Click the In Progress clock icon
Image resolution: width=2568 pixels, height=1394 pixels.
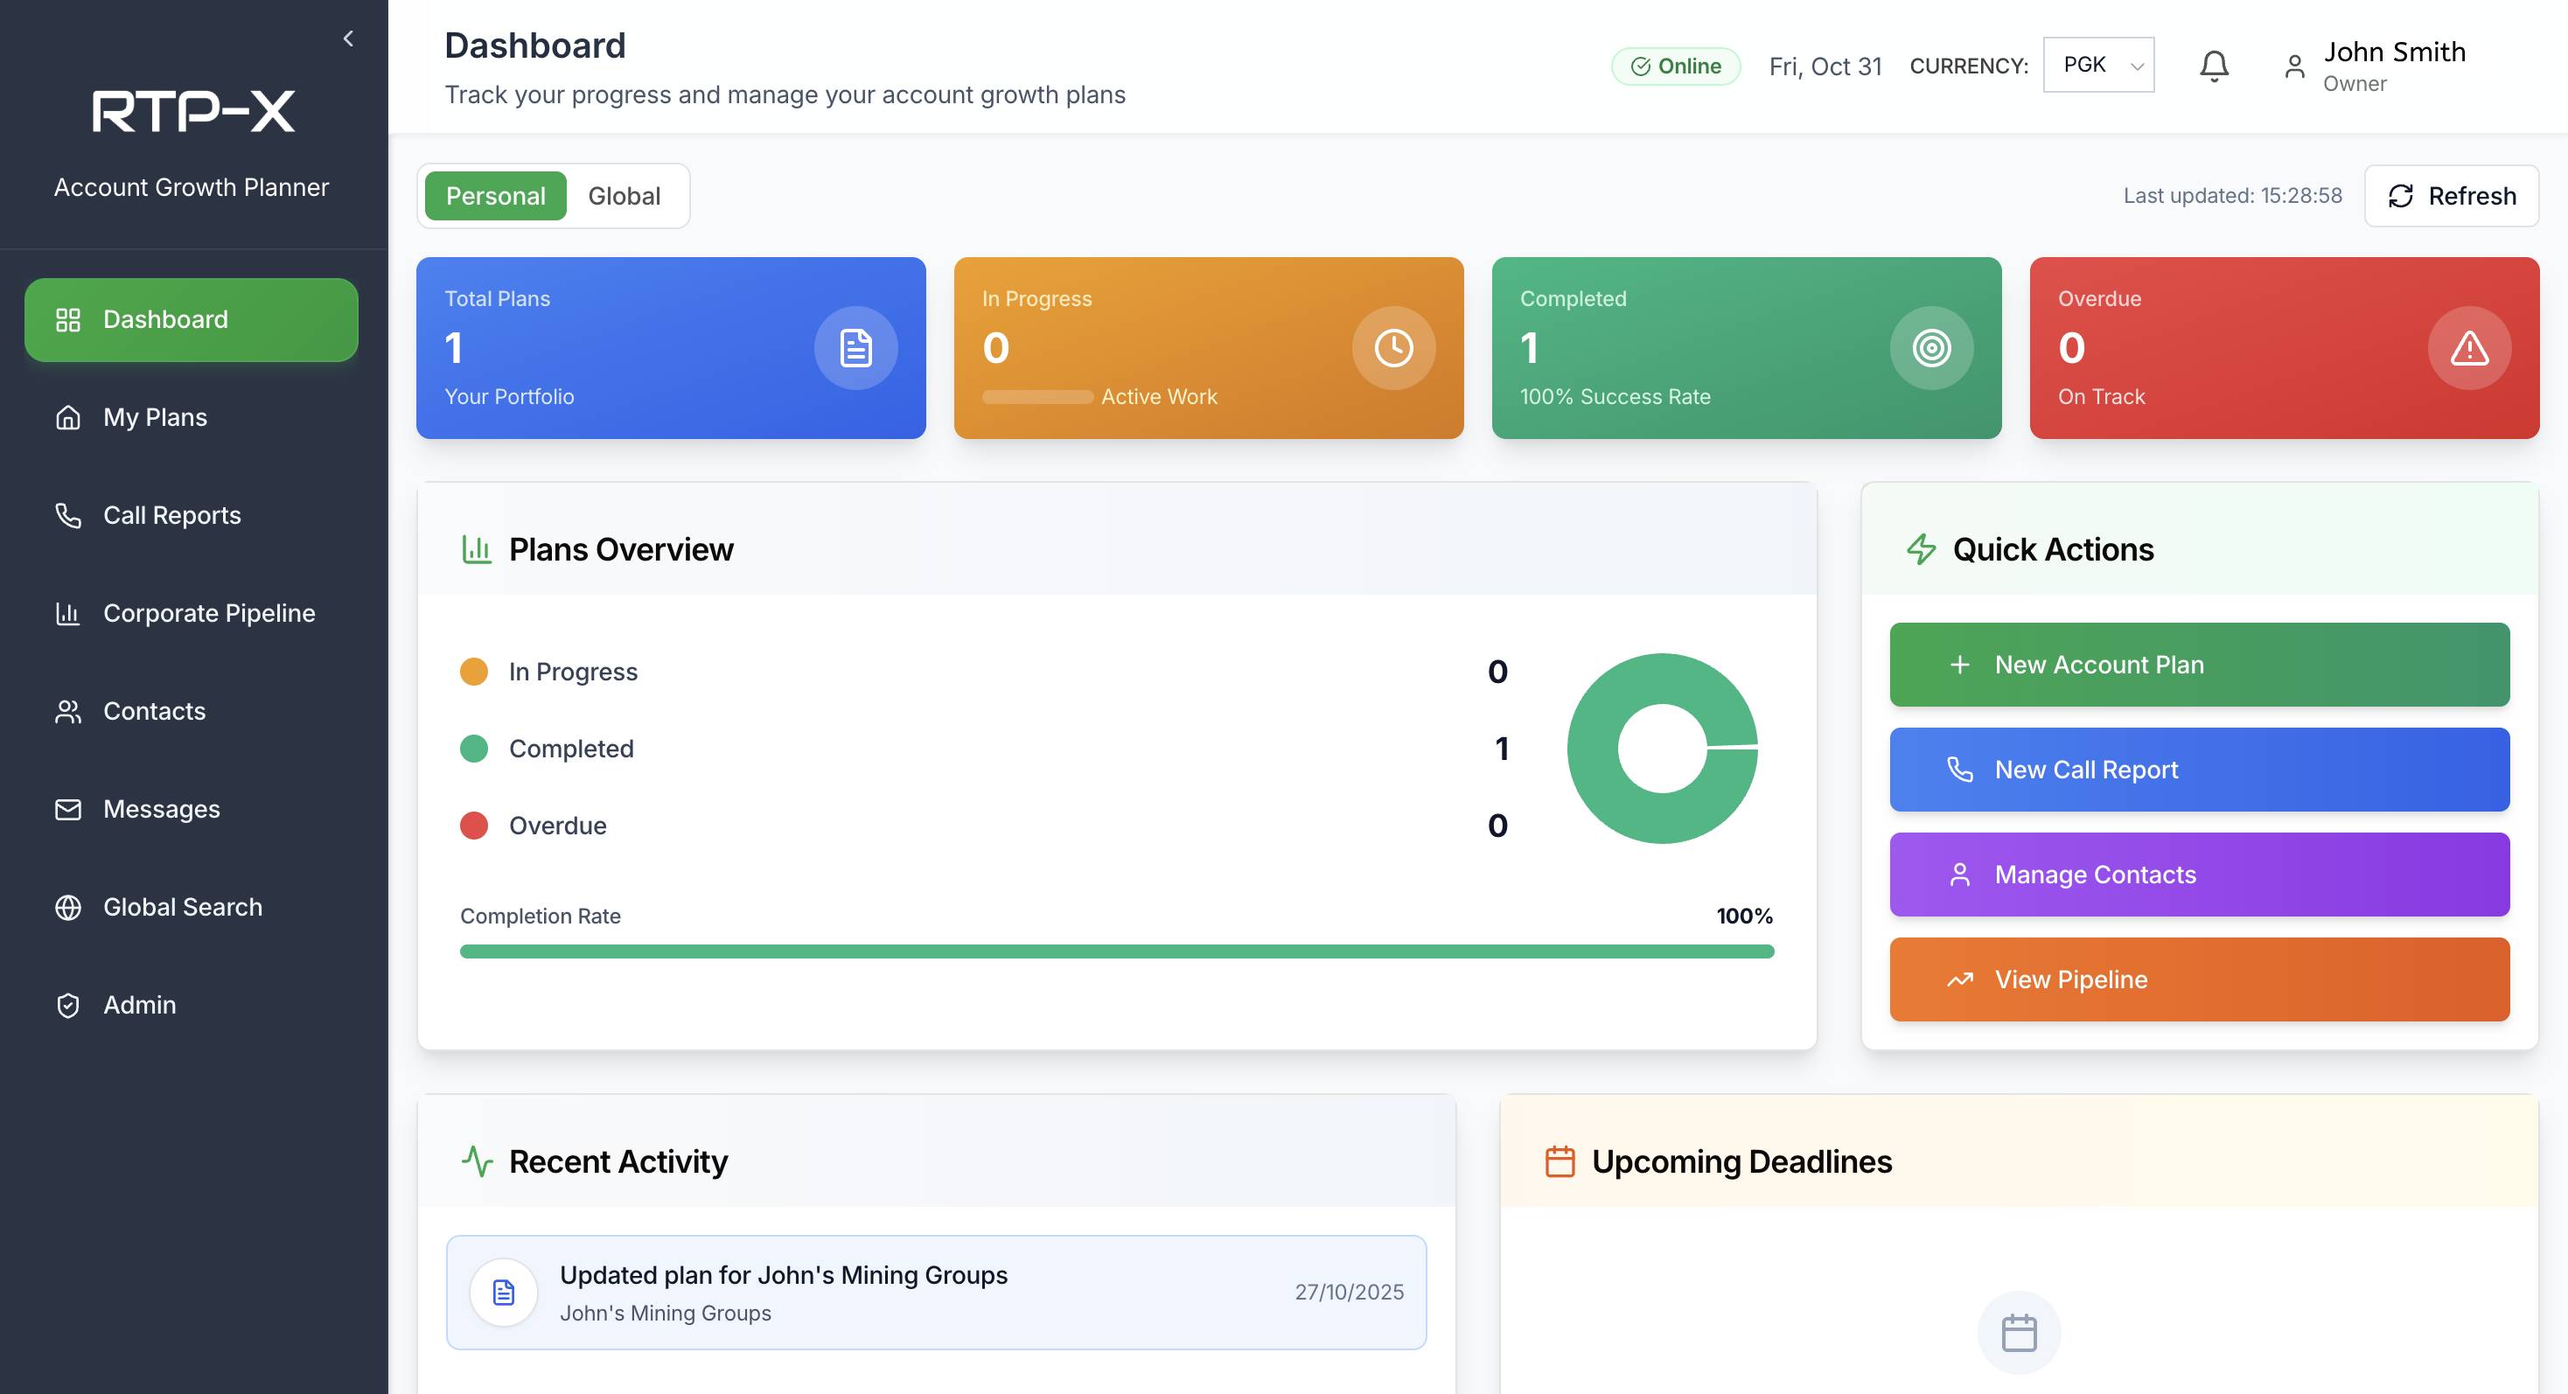tap(1392, 348)
